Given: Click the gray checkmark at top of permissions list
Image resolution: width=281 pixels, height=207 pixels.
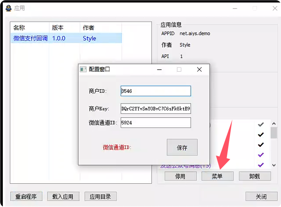Looking at the screenshot, I should click(261, 124).
